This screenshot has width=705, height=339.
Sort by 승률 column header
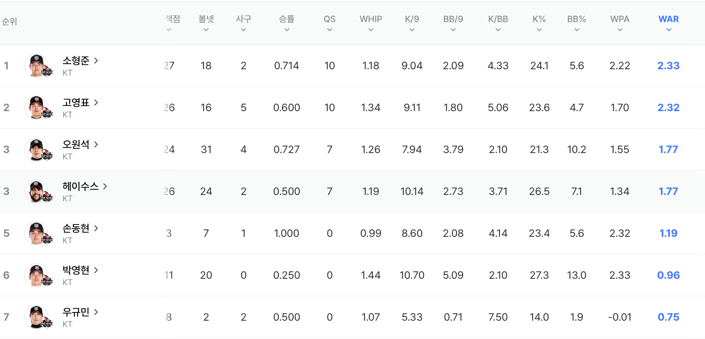tap(286, 23)
